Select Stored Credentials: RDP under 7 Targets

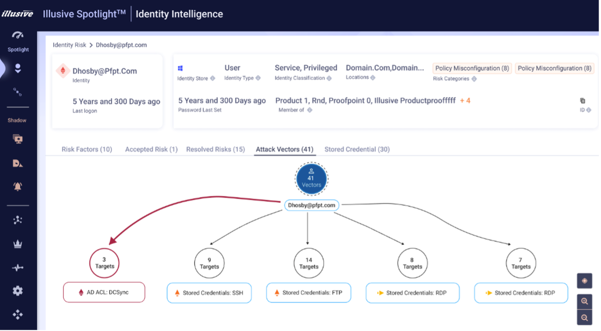pyautogui.click(x=521, y=293)
